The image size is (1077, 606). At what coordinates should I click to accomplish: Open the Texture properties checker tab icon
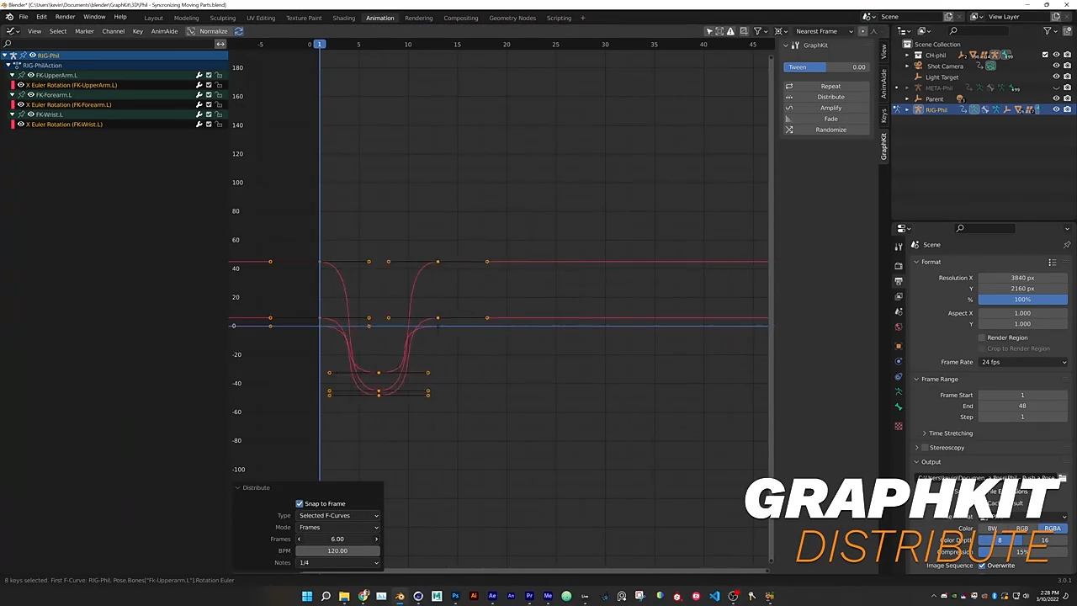[x=899, y=426]
